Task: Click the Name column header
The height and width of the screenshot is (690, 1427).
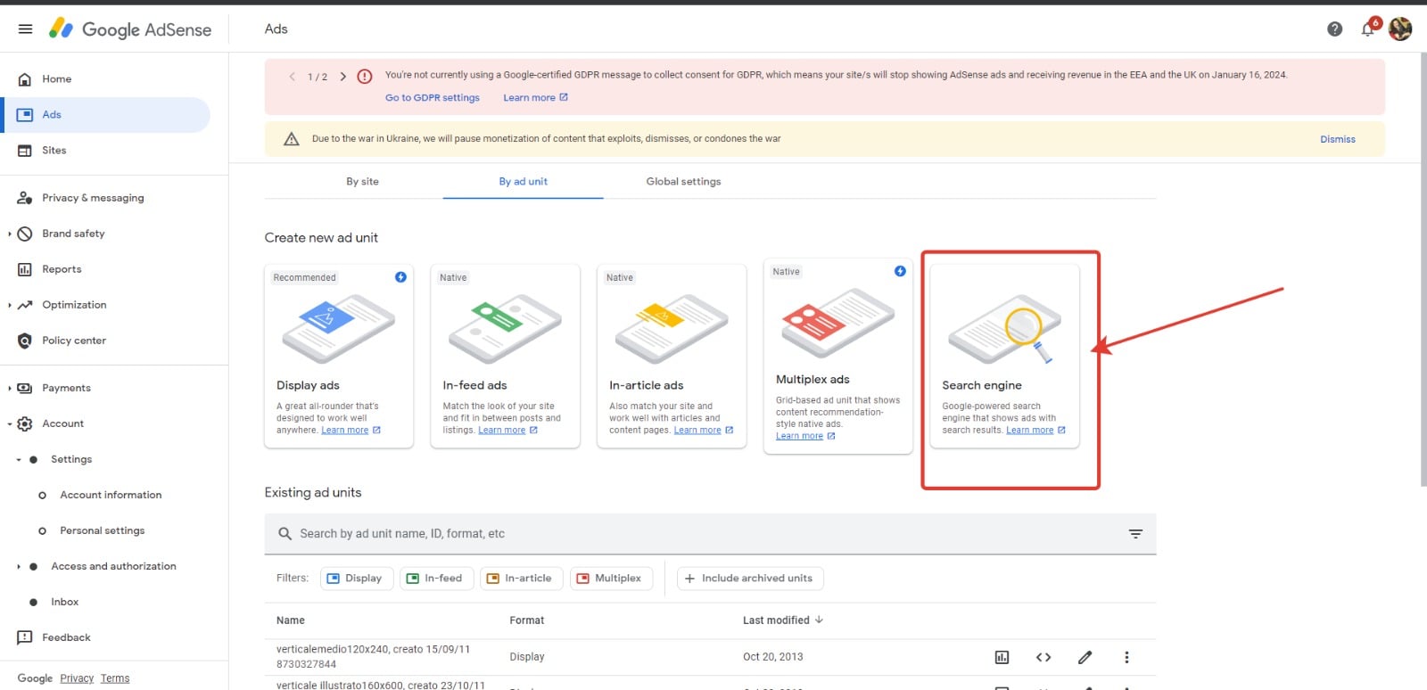Action: 291,620
